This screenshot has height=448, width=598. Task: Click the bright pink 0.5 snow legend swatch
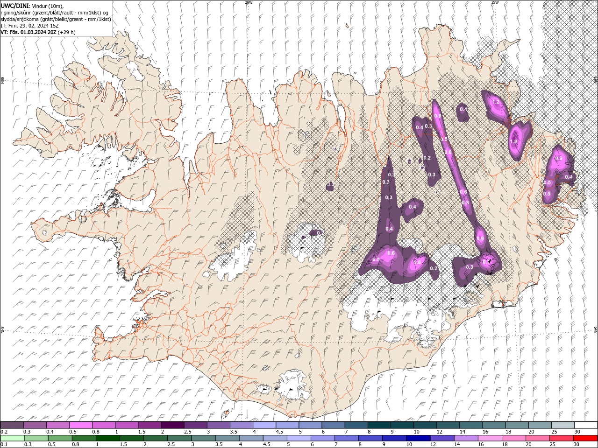click(80, 425)
